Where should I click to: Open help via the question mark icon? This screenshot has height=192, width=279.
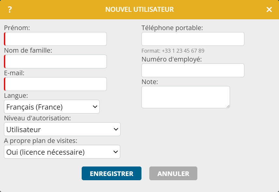click(10, 9)
